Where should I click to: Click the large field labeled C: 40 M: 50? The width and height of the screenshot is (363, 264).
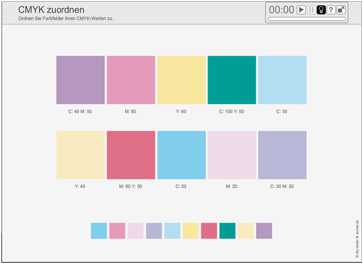point(81,80)
